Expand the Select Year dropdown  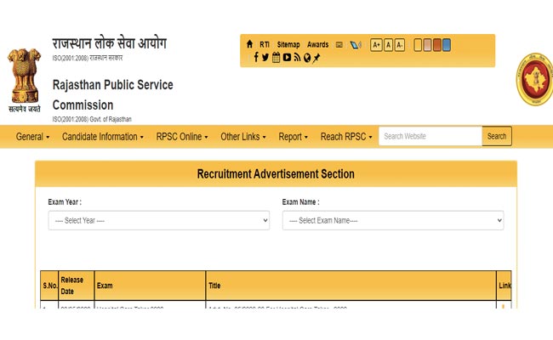pyautogui.click(x=159, y=220)
